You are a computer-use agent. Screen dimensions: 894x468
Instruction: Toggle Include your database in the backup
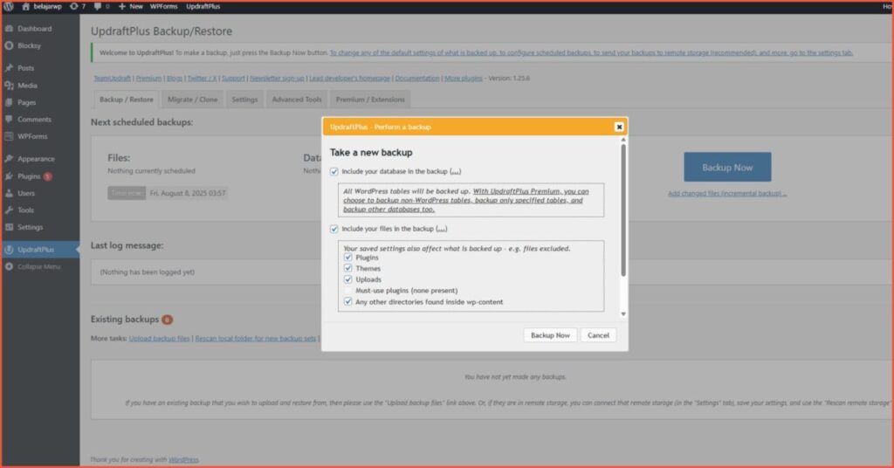click(x=334, y=172)
